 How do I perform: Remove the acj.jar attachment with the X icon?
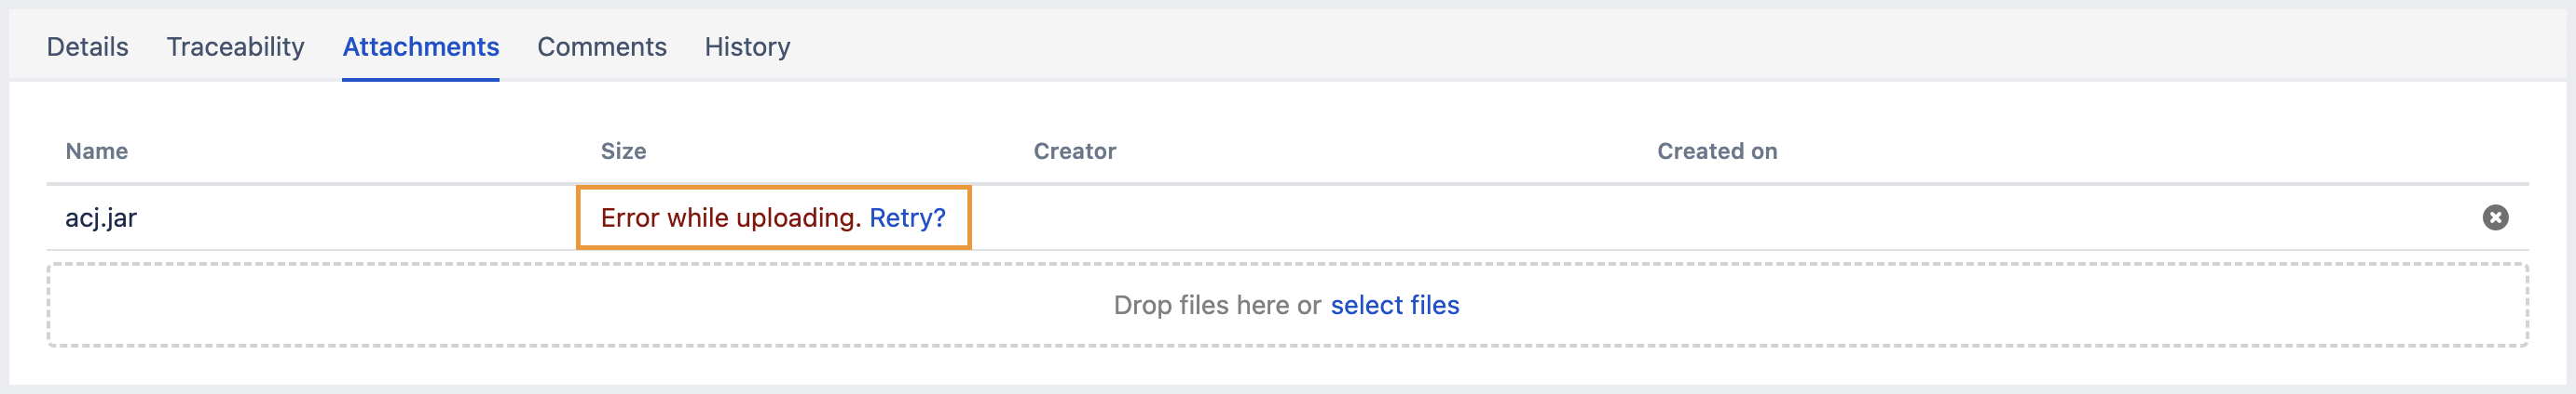tap(2495, 217)
